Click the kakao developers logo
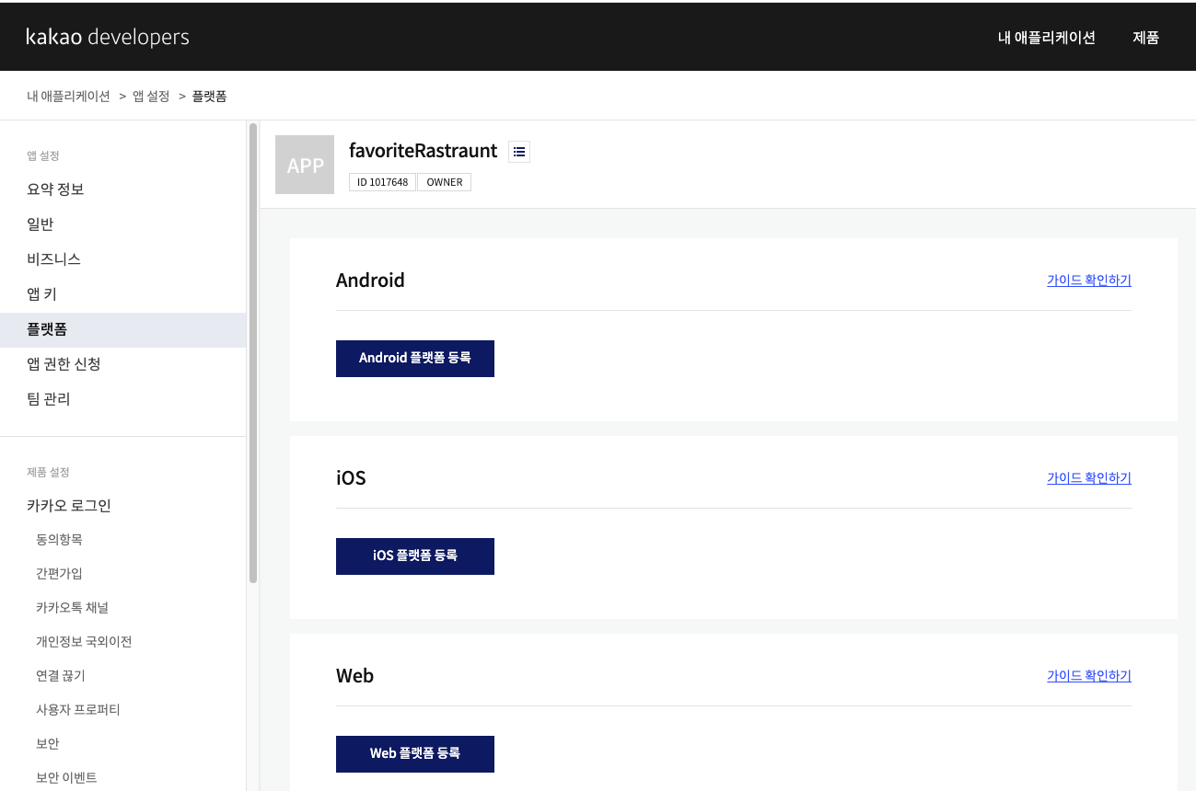The height and width of the screenshot is (791, 1196). (x=108, y=37)
